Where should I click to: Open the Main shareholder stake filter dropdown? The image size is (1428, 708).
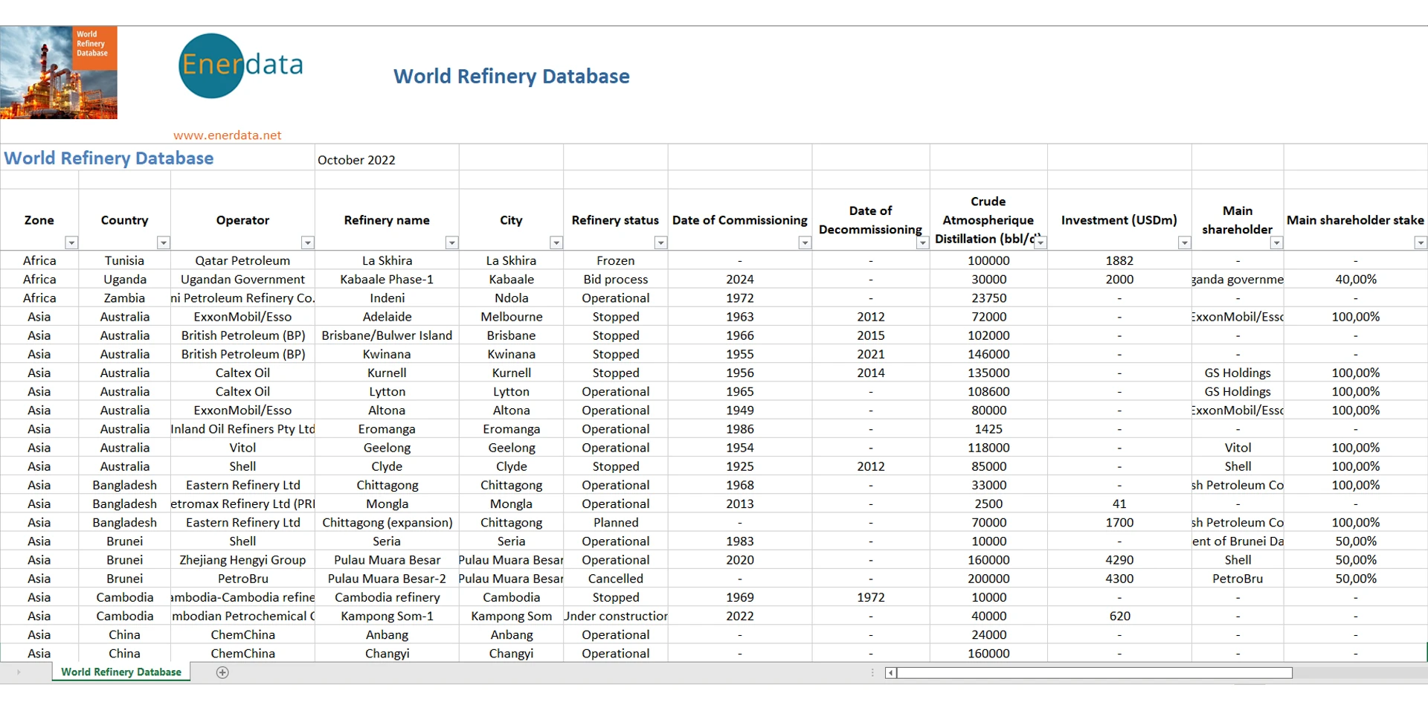point(1421,242)
